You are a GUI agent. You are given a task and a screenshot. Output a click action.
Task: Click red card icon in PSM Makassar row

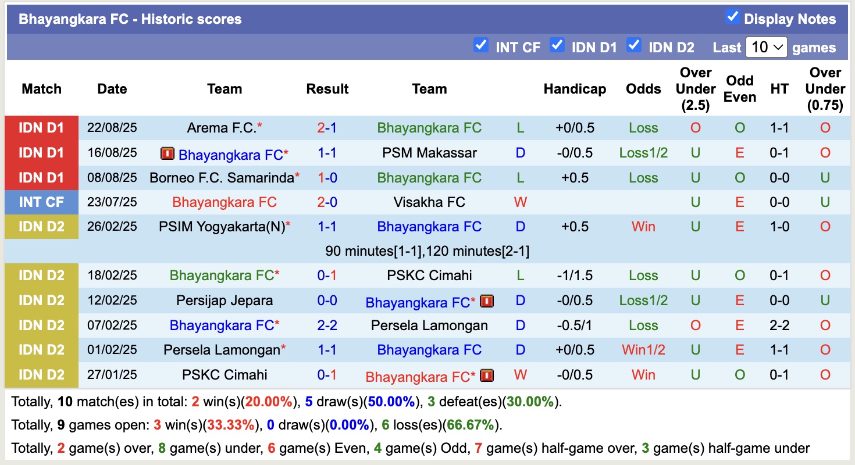point(168,154)
